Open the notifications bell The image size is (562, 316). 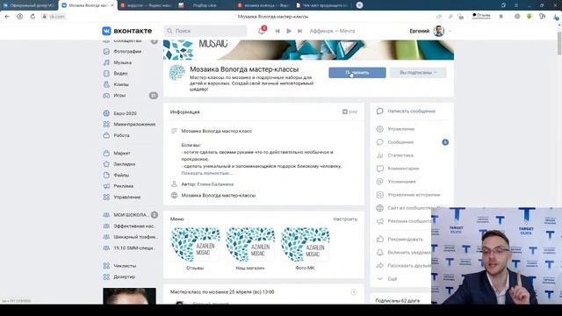[262, 31]
